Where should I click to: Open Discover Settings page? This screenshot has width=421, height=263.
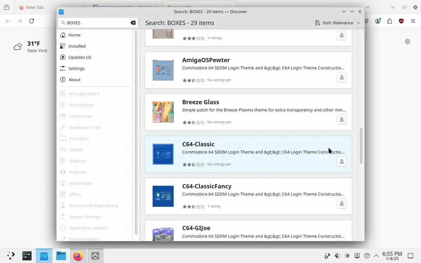pyautogui.click(x=95, y=68)
